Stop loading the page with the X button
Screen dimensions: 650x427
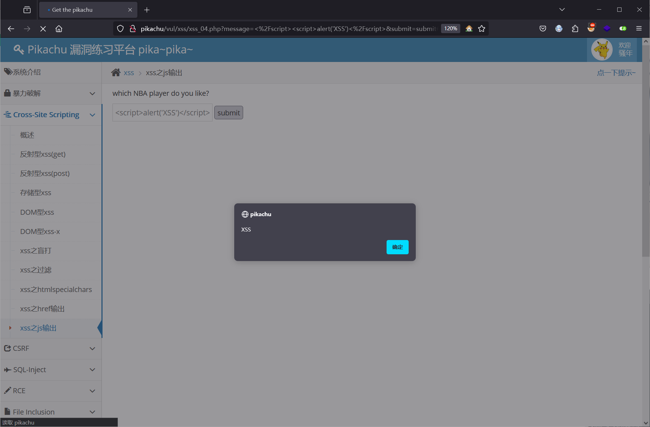(43, 29)
